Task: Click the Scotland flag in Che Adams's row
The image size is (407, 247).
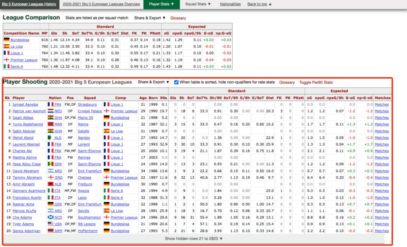Action: pos(50,217)
